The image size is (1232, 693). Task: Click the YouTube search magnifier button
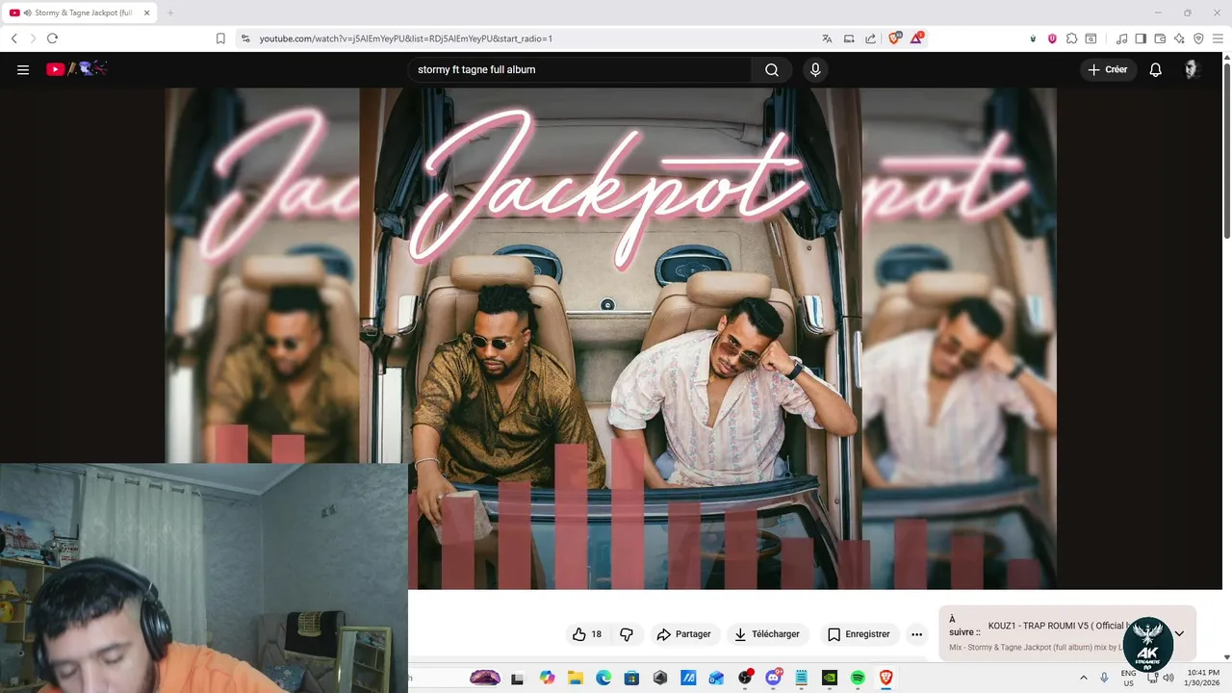[x=772, y=69]
